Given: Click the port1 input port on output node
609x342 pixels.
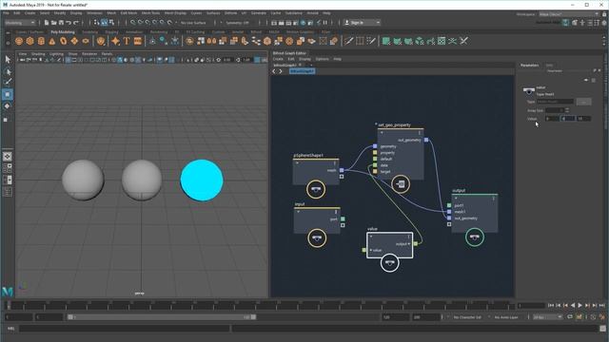Looking at the screenshot, I should 449,205.
